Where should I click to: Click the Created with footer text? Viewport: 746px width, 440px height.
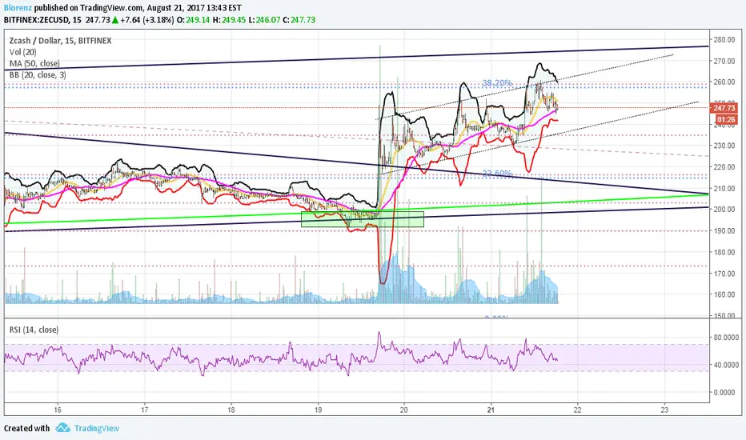tap(26, 428)
